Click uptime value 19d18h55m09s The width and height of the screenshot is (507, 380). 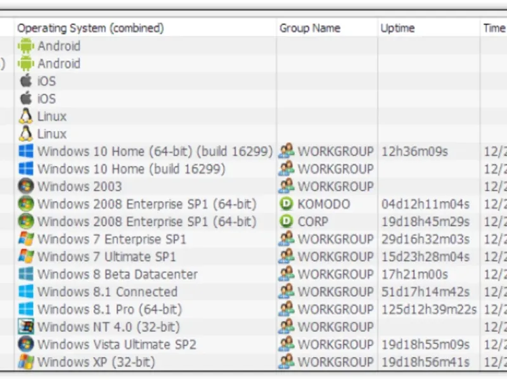point(425,345)
